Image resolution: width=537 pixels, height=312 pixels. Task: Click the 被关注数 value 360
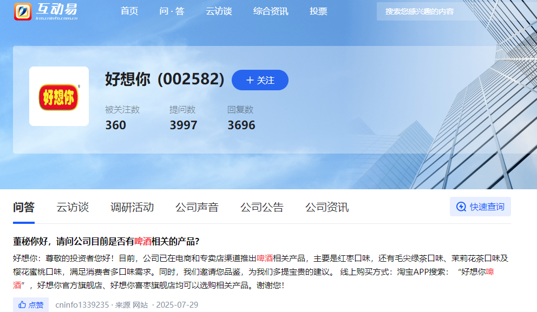tap(116, 125)
